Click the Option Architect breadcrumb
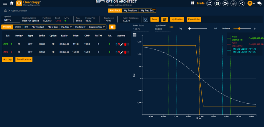 pos(19,11)
